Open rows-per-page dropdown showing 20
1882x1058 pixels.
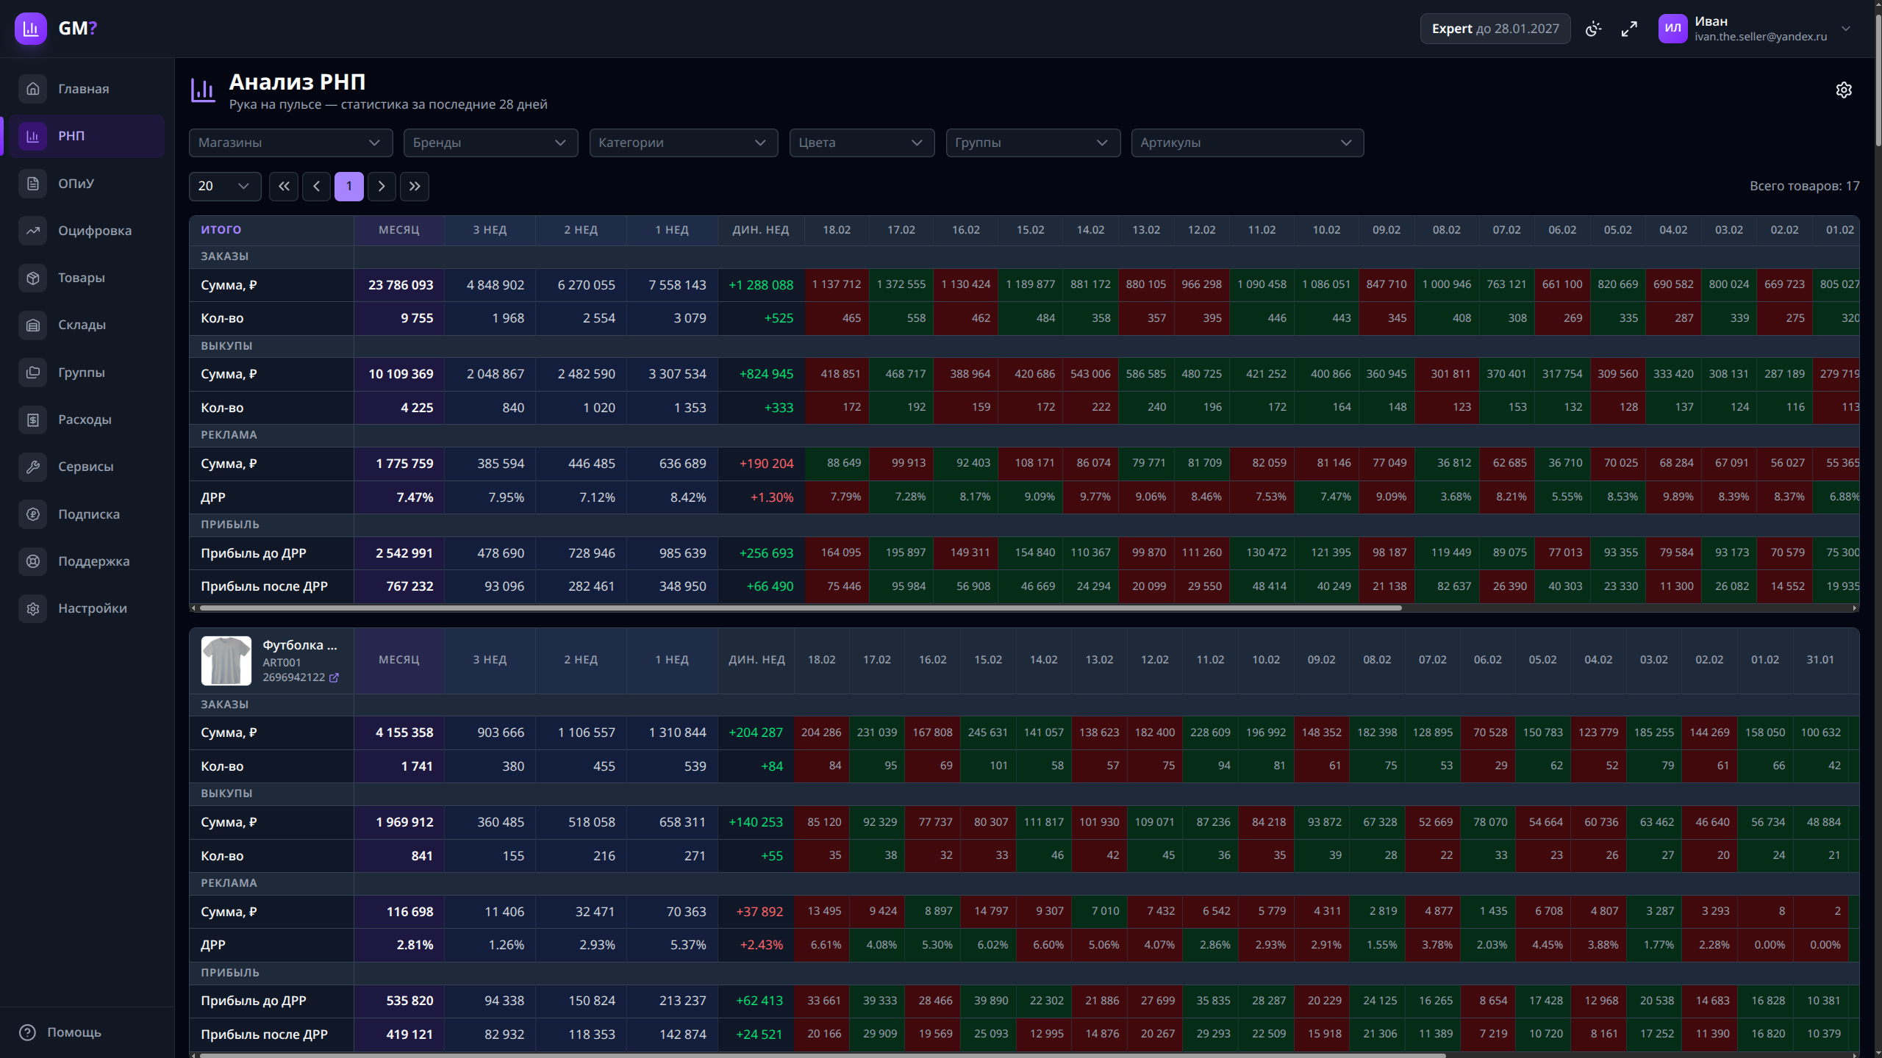[x=224, y=186]
